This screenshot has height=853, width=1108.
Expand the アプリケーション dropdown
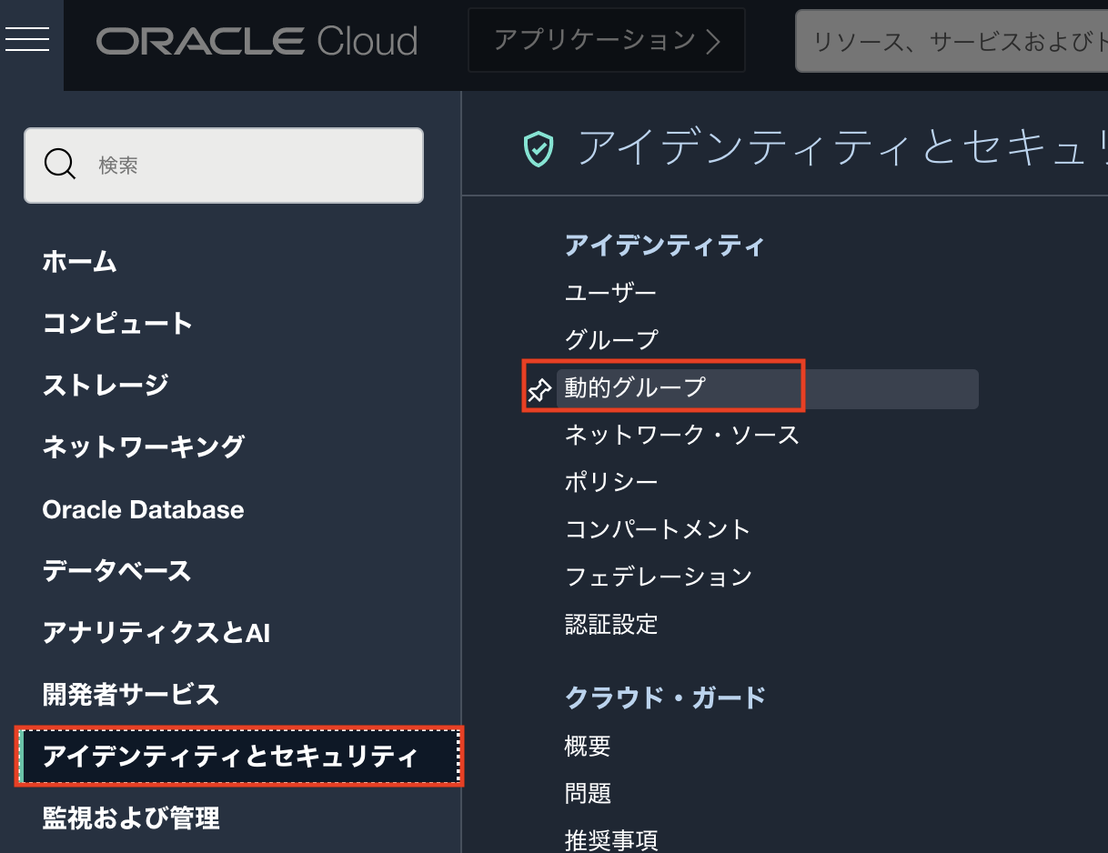coord(606,40)
